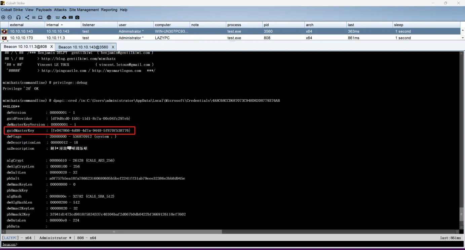This screenshot has height=250, width=465.
Task: Open the Attacks menu
Action: pos(61,10)
